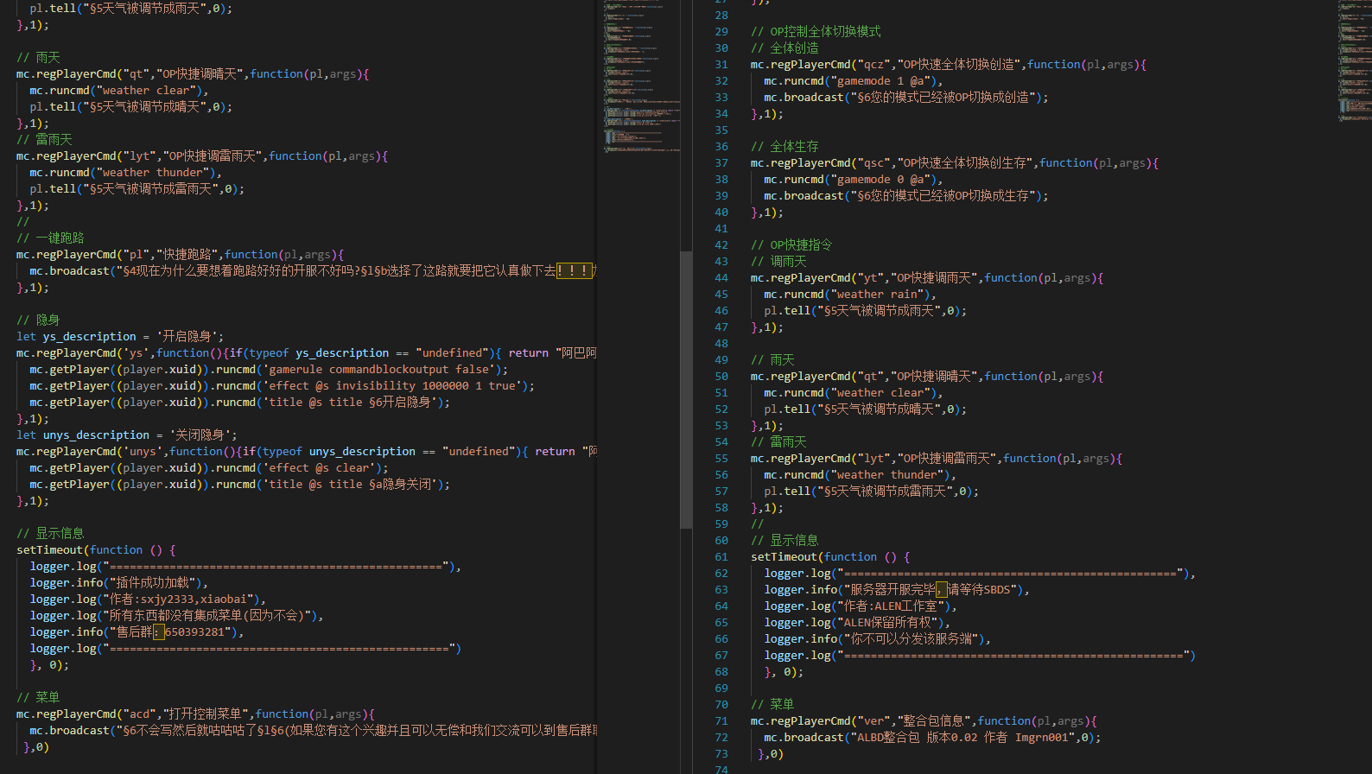Click line number 31 in the gutter
1372x774 pixels.
pos(721,65)
